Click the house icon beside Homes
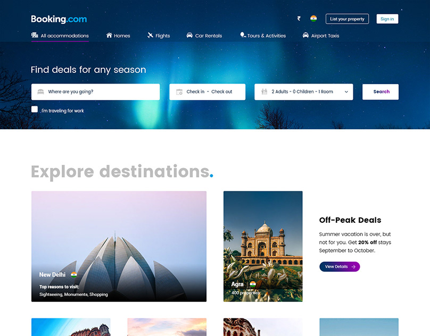This screenshot has width=430, height=336. pyautogui.click(x=109, y=35)
